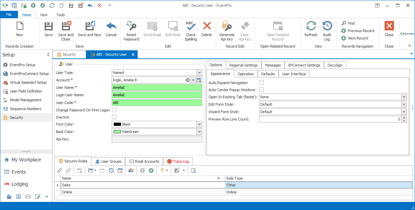Switch to the User Groups tab
415x210 pixels.
click(108, 161)
